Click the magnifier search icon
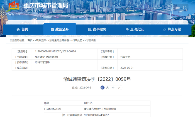 tap(185, 8)
